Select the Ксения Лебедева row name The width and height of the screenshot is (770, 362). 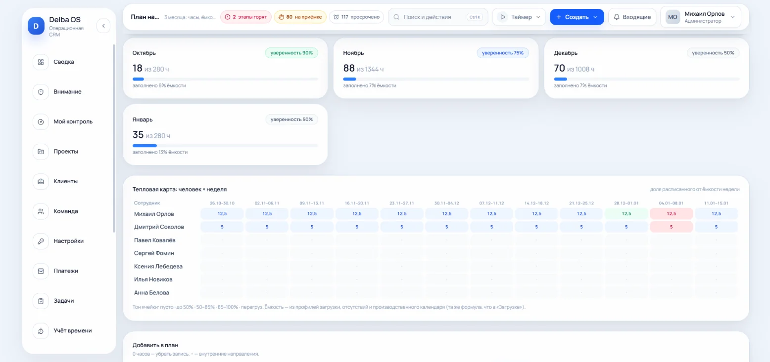tap(158, 267)
